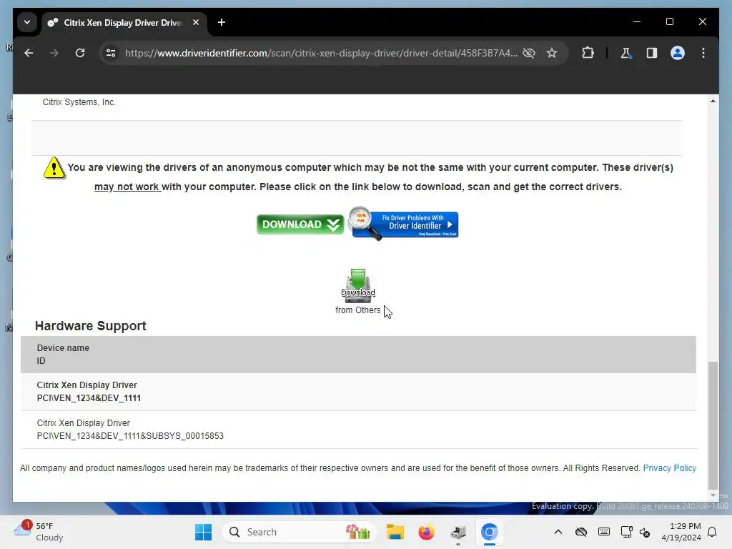This screenshot has width=732, height=549.
Task: Click the 'Device name' column header
Action: (x=63, y=348)
